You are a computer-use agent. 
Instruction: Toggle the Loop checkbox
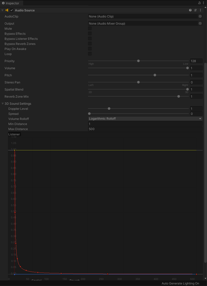pos(90,53)
